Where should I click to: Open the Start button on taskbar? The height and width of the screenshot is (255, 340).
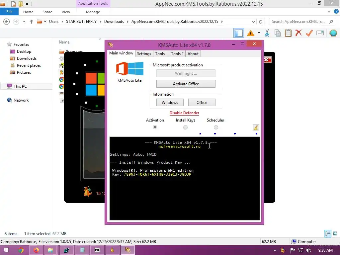(6, 250)
